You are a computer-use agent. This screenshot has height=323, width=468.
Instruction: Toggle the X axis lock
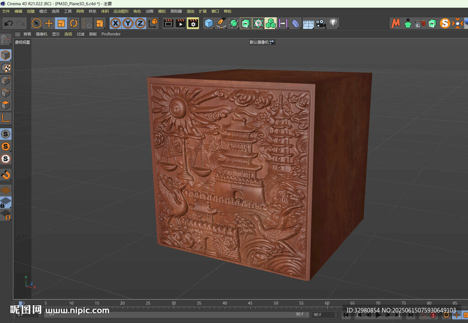[x=116, y=23]
